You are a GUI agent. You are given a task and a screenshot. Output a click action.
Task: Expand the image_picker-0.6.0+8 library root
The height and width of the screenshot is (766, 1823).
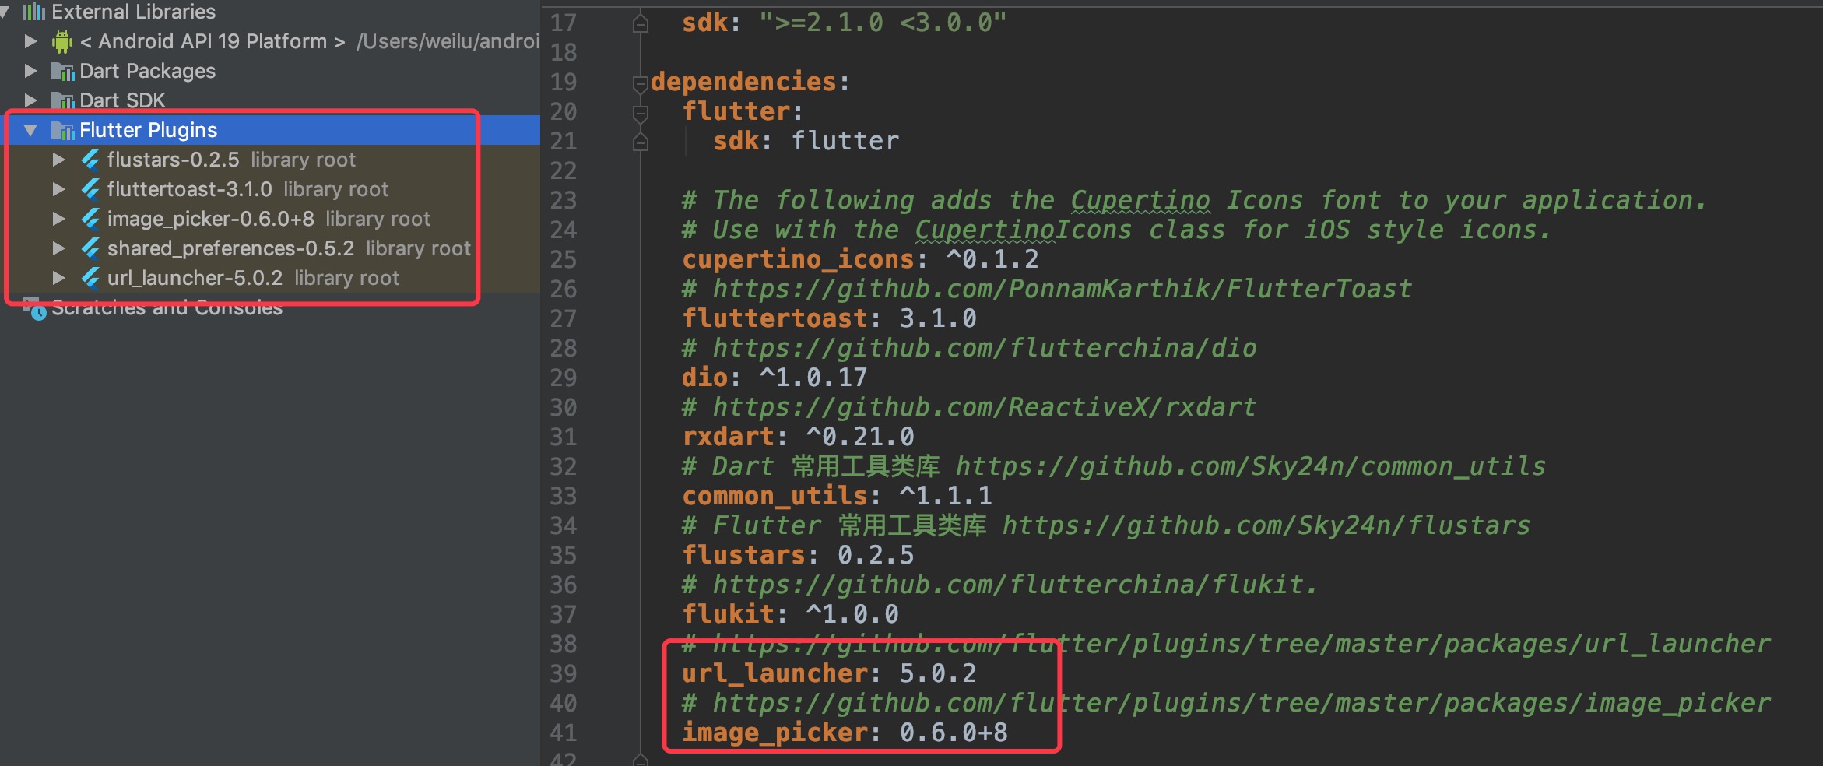click(x=58, y=219)
